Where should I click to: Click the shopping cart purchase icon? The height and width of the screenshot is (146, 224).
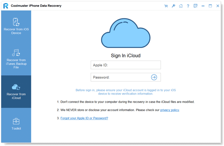tap(166, 6)
